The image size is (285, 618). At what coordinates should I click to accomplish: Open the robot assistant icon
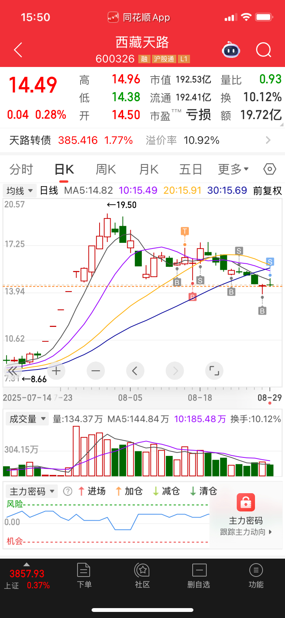[231, 50]
